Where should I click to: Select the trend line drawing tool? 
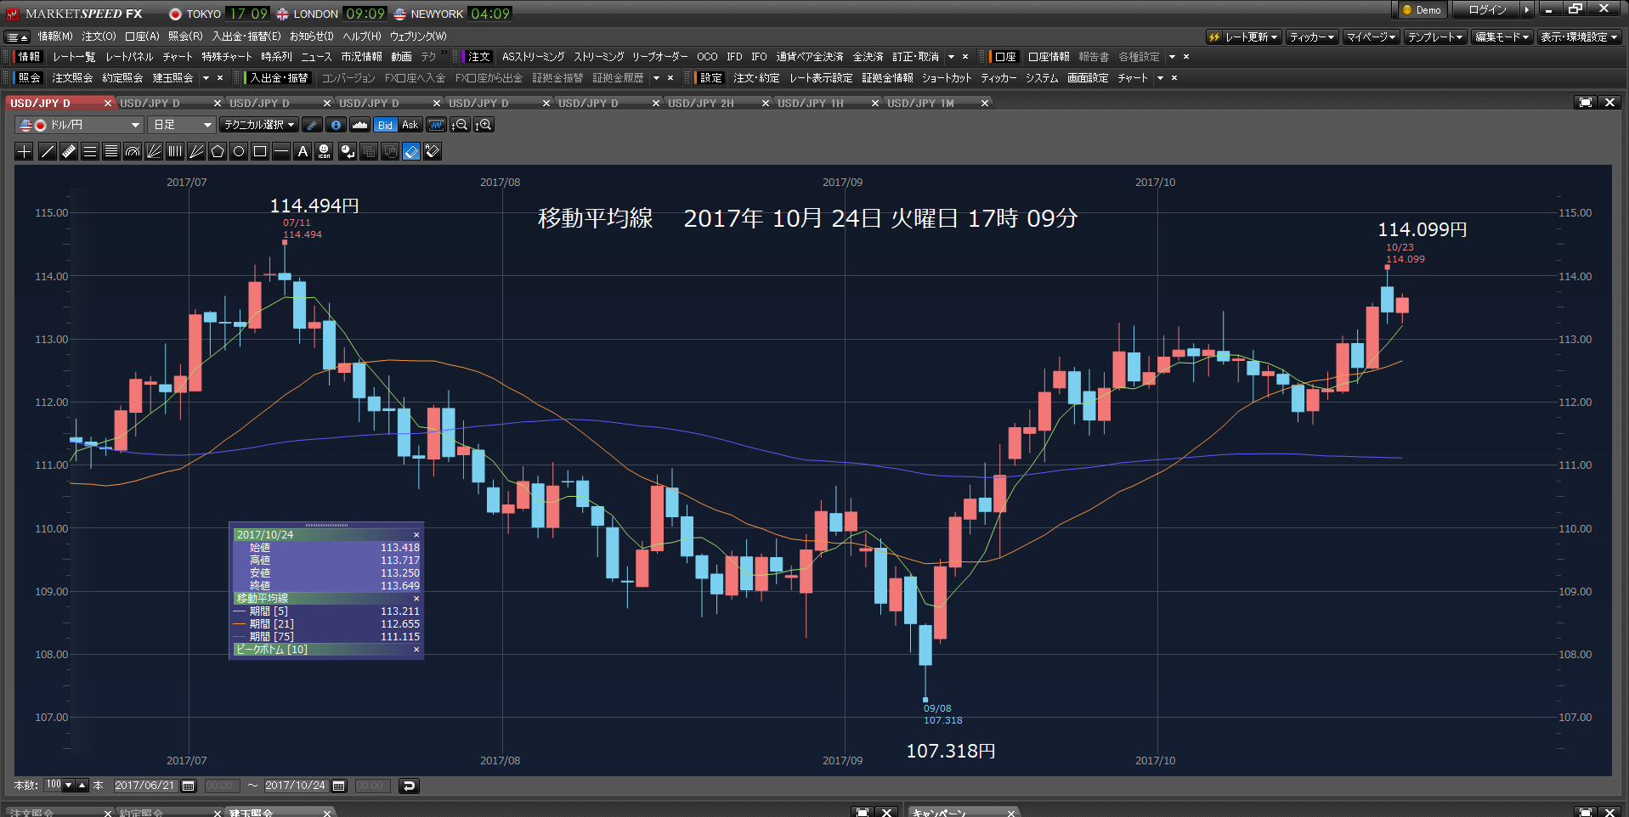47,151
